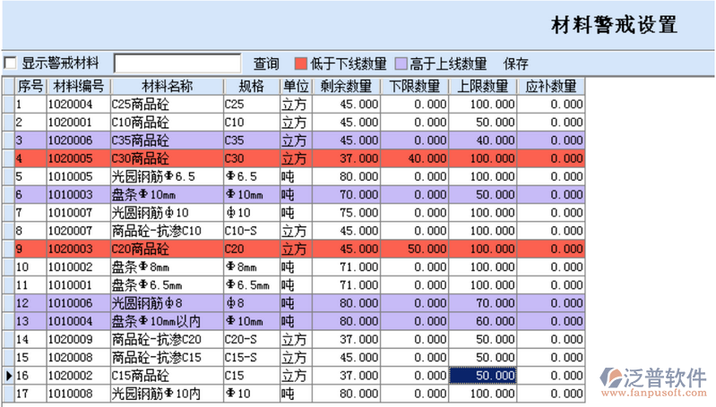Image resolution: width=716 pixels, height=407 pixels.
Task: Click material code 1020004
Action: tap(79, 105)
